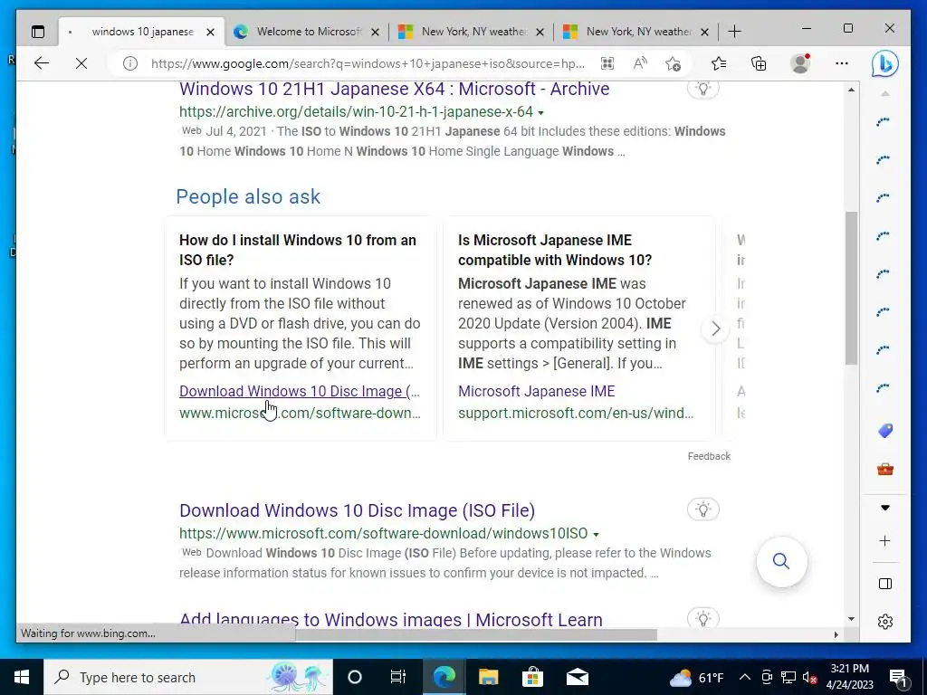Open the profile account icon
Screen dimensions: 927x695
tap(800, 63)
